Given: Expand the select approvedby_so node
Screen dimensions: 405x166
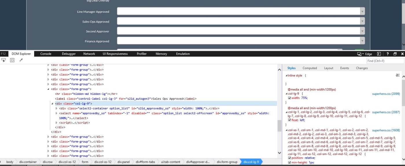Looking at the screenshot, I should tap(56, 113).
